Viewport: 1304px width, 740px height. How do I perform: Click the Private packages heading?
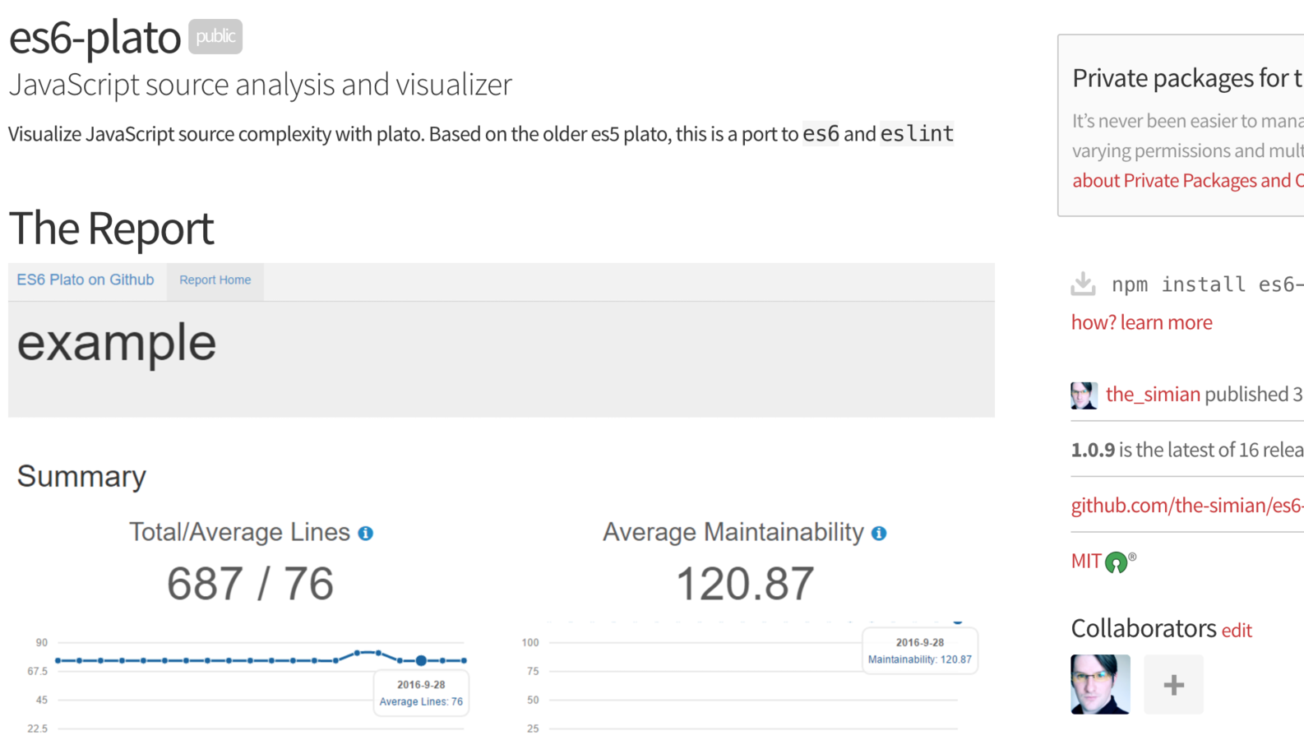click(1188, 78)
